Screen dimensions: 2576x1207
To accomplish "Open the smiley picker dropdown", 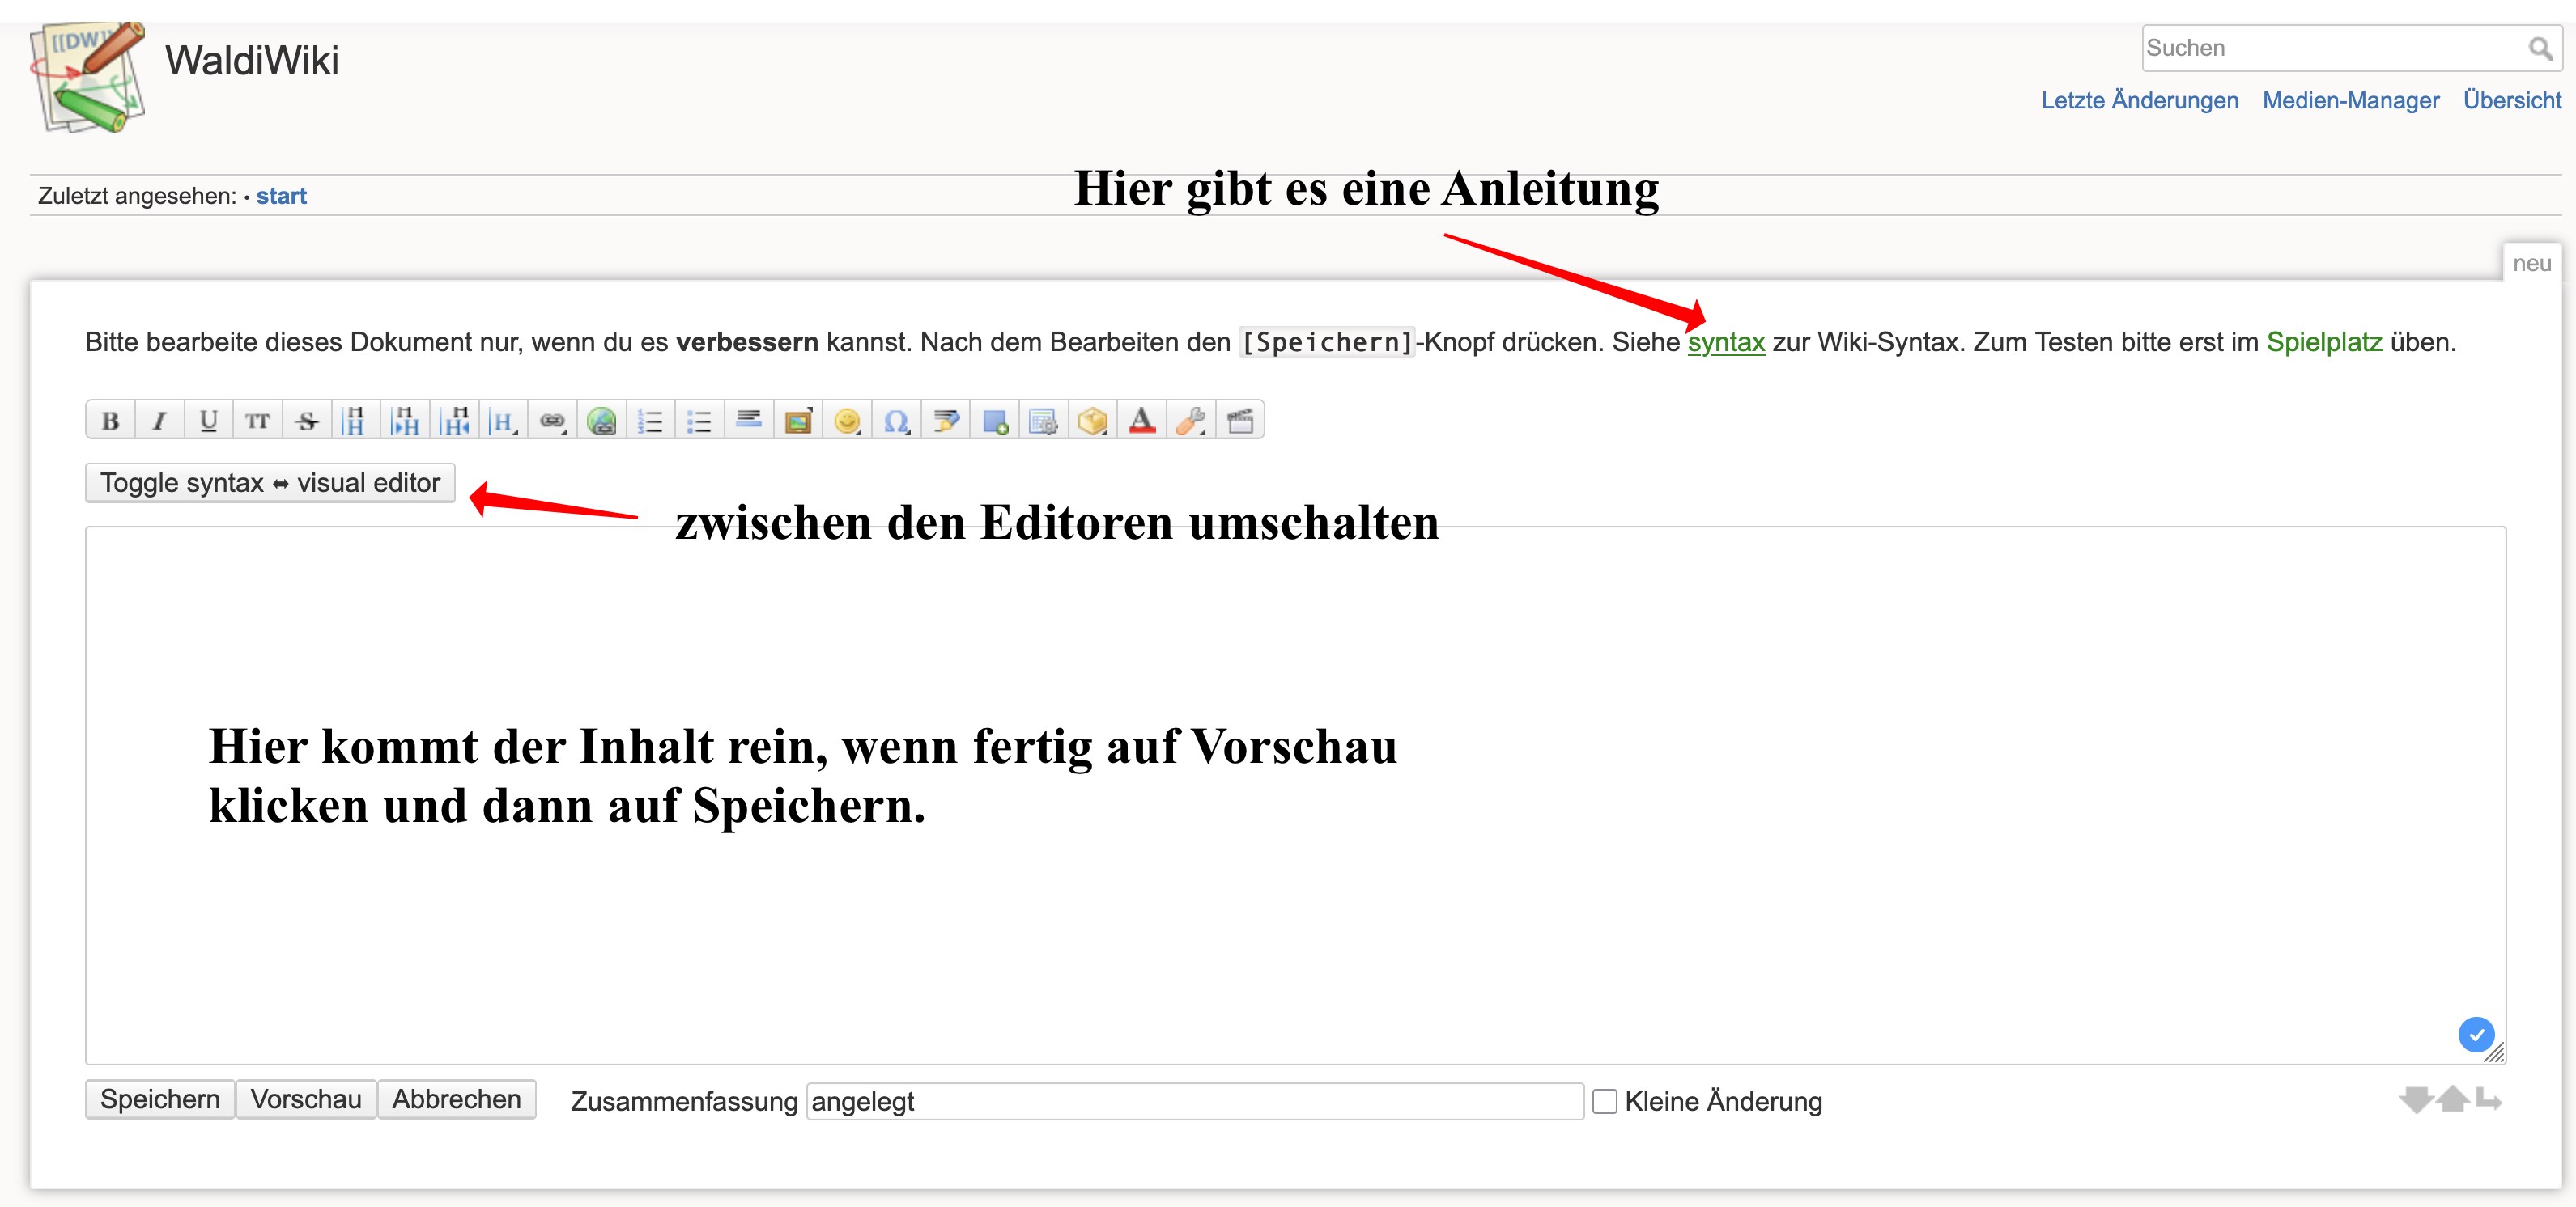I will coord(847,421).
